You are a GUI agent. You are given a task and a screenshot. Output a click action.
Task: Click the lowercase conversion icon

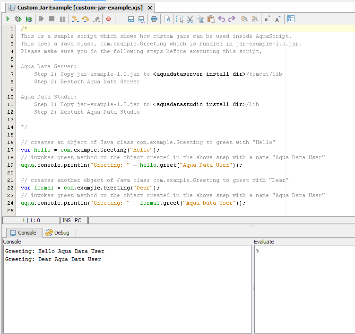(267, 19)
